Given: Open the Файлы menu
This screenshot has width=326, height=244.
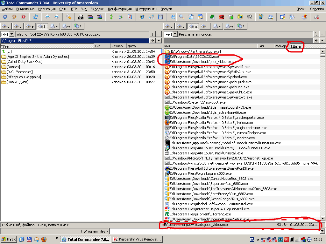Looking at the screenshot, I should pos(7,9).
